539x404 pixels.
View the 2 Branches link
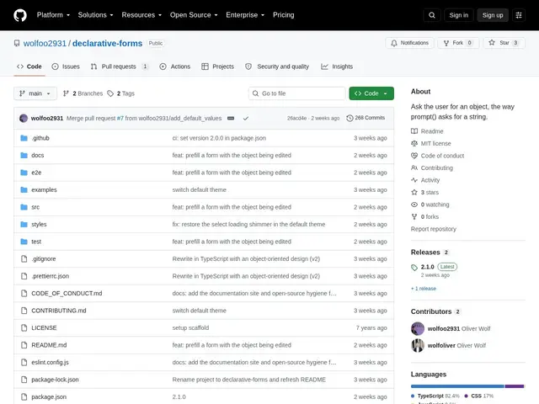point(83,93)
